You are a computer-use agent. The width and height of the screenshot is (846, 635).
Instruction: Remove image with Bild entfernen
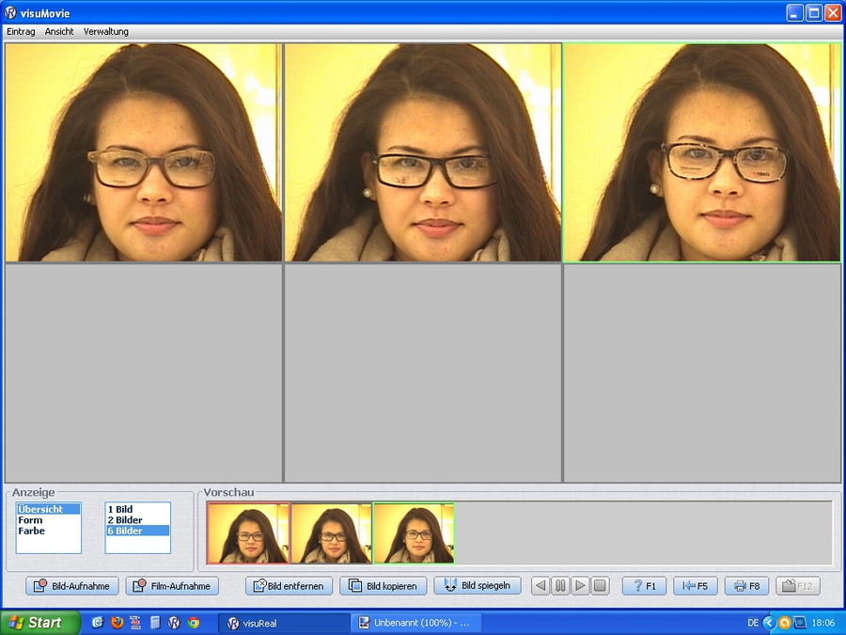tap(289, 586)
